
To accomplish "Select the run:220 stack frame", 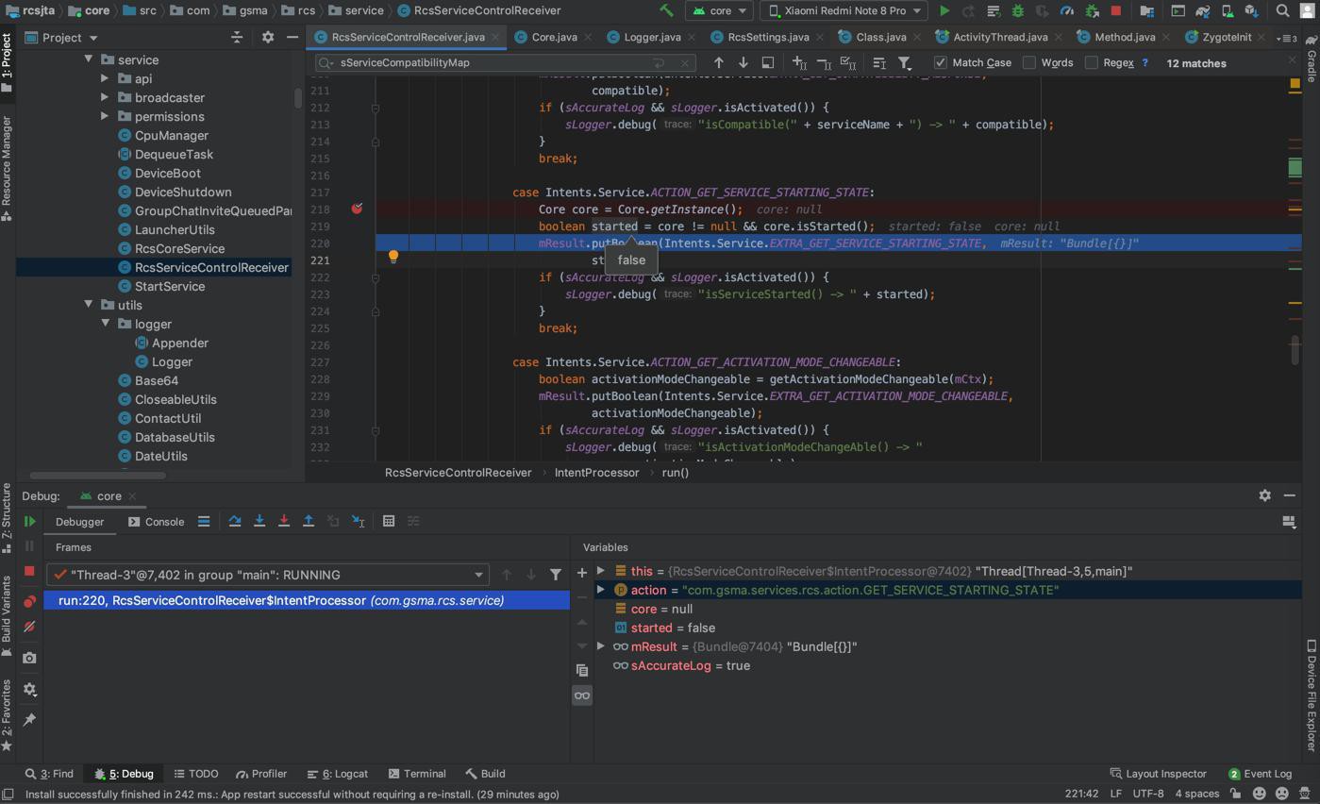I will 307,600.
